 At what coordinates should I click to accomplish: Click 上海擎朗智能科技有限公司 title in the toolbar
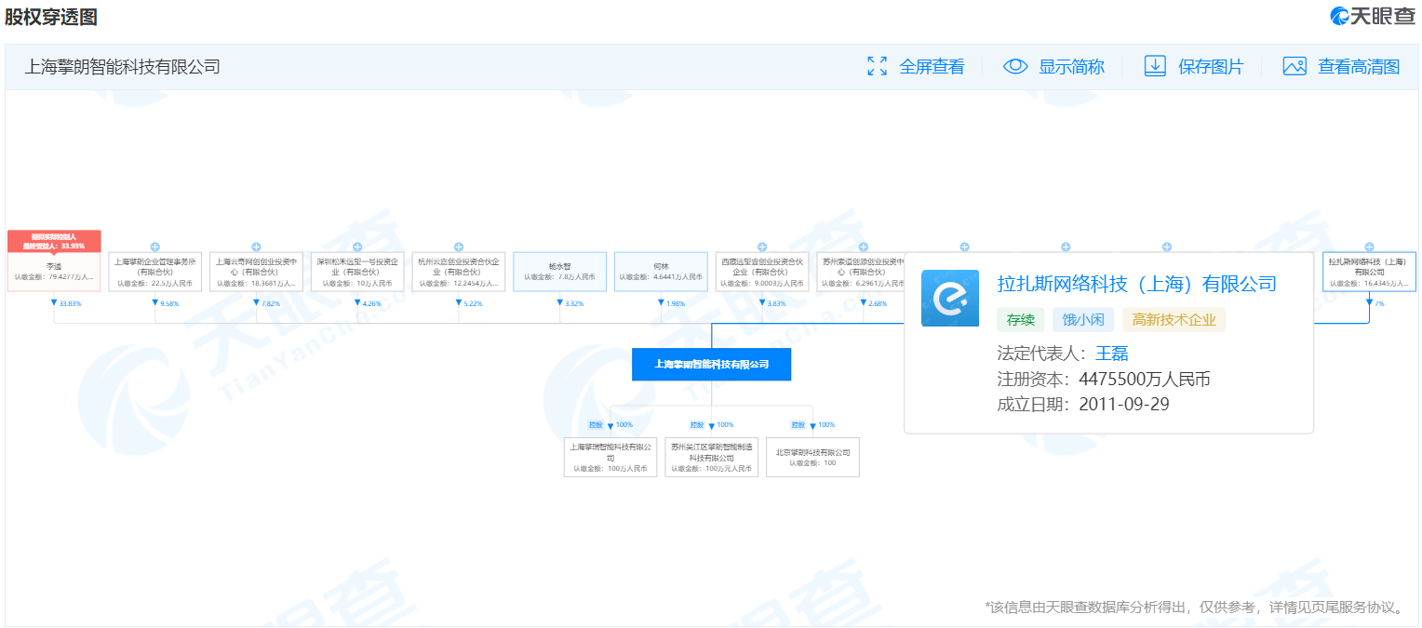(x=122, y=66)
